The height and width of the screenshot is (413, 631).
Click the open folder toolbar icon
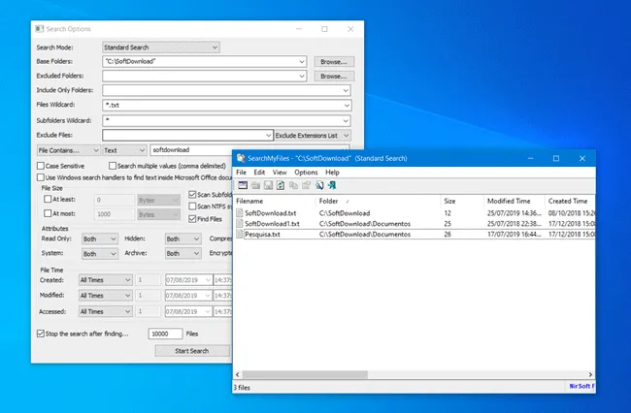point(255,185)
